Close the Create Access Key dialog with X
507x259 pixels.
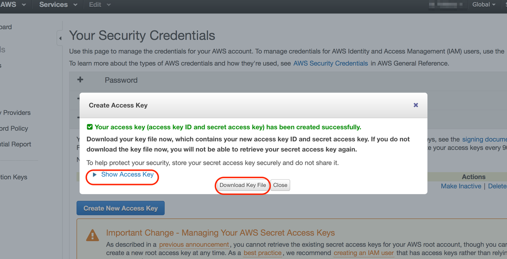click(416, 105)
